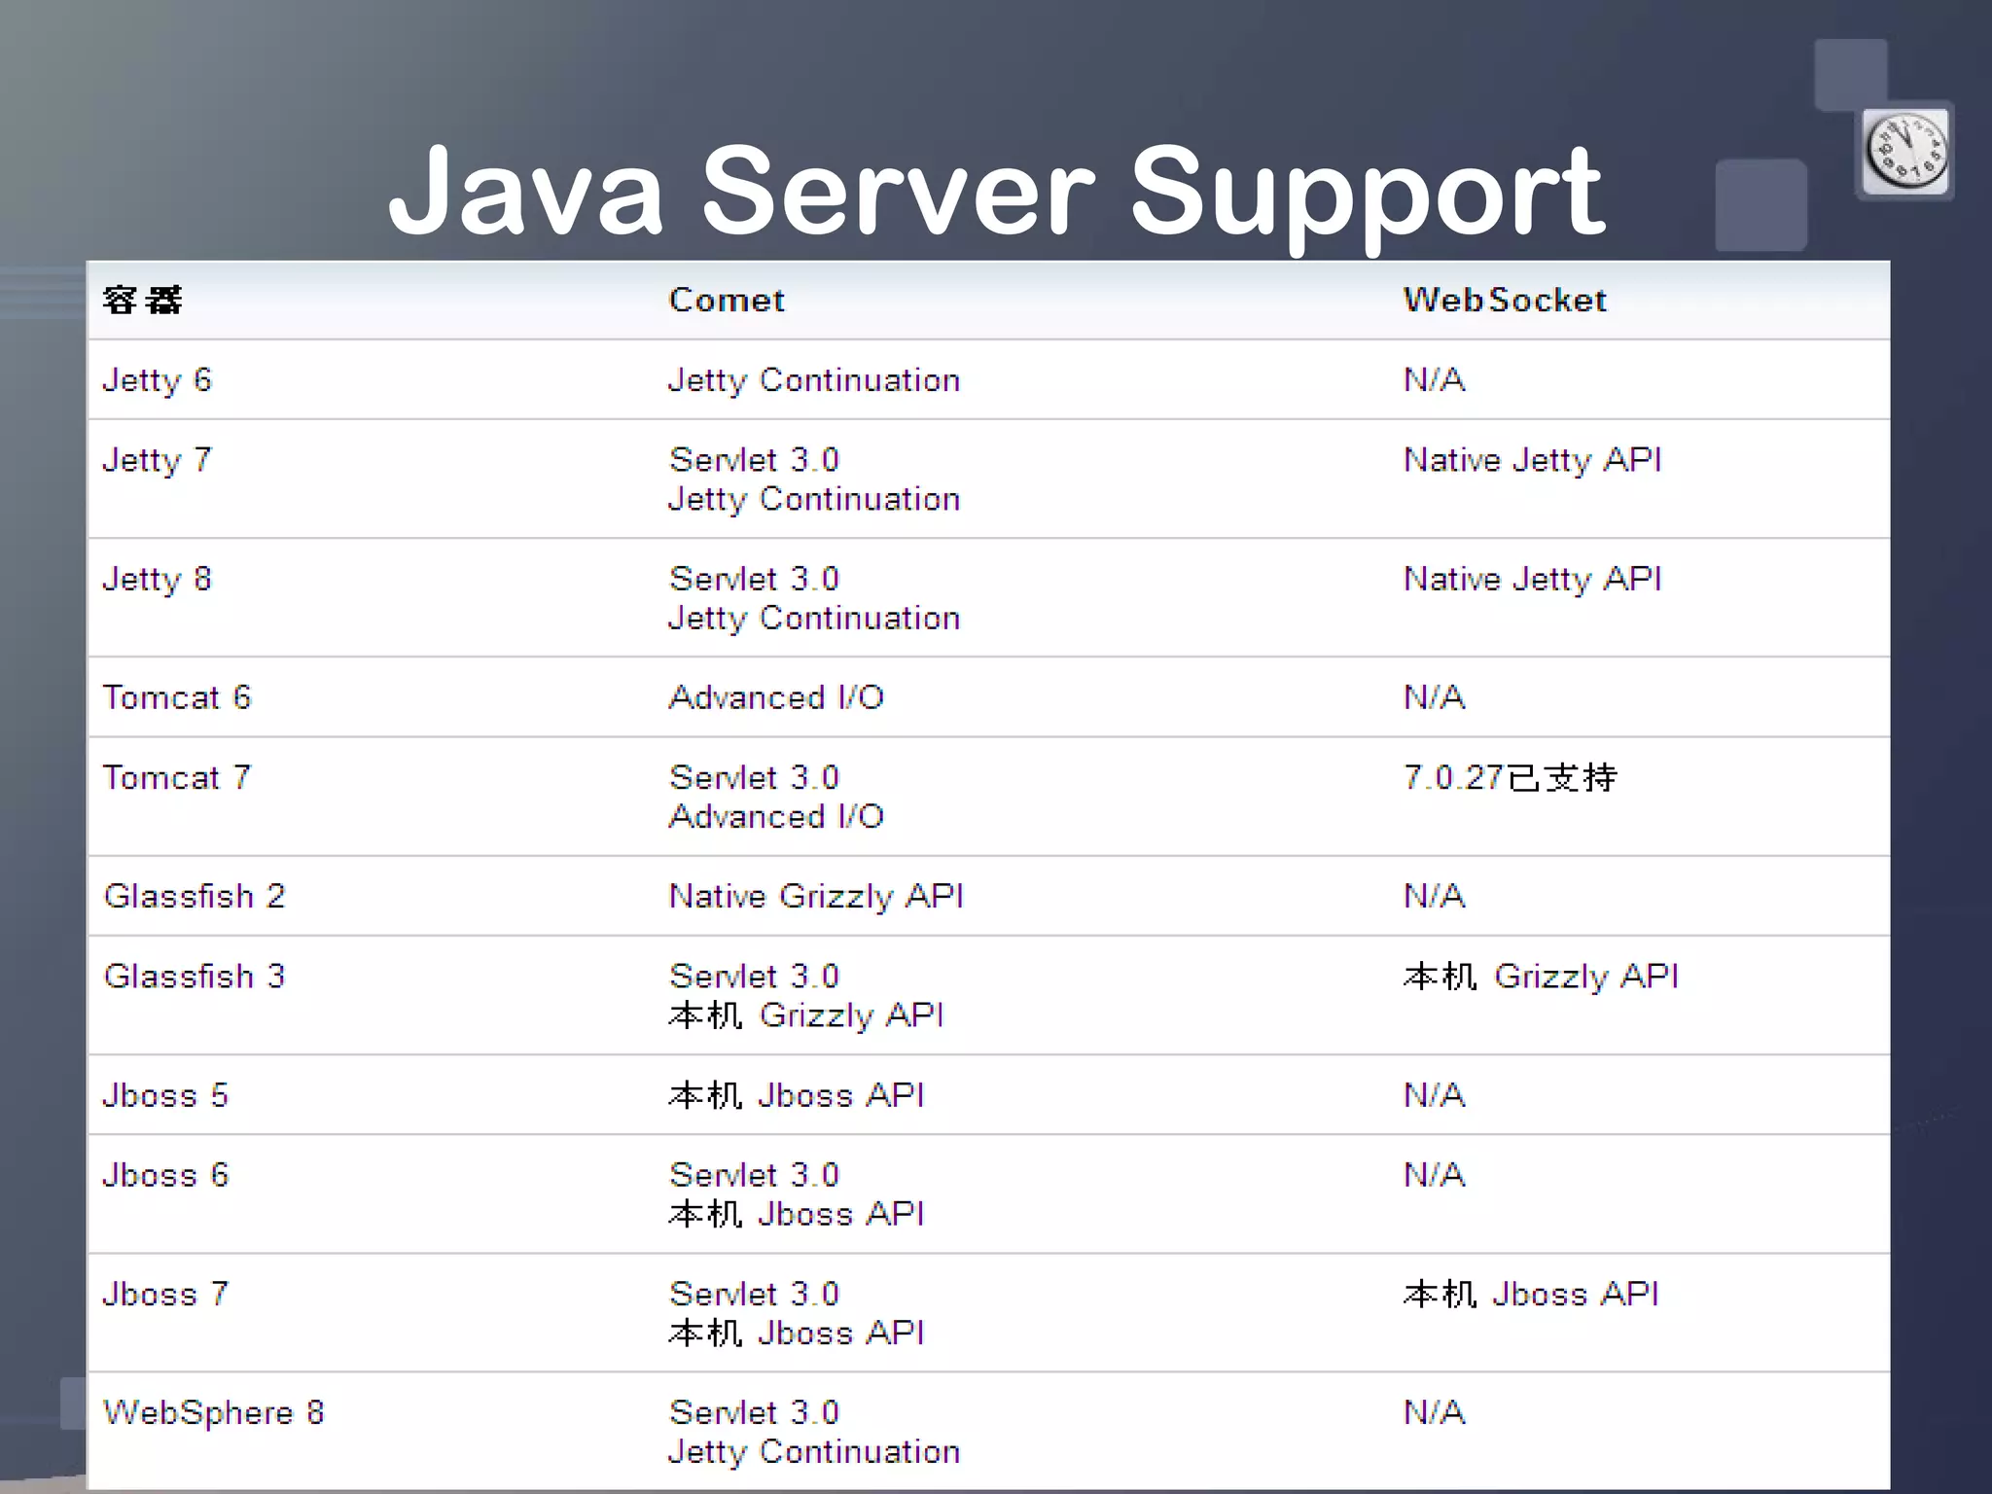Click WebSocket "N/A" in the Jboss 5 row
Screen dimensions: 1992x1494
[x=1434, y=1095]
